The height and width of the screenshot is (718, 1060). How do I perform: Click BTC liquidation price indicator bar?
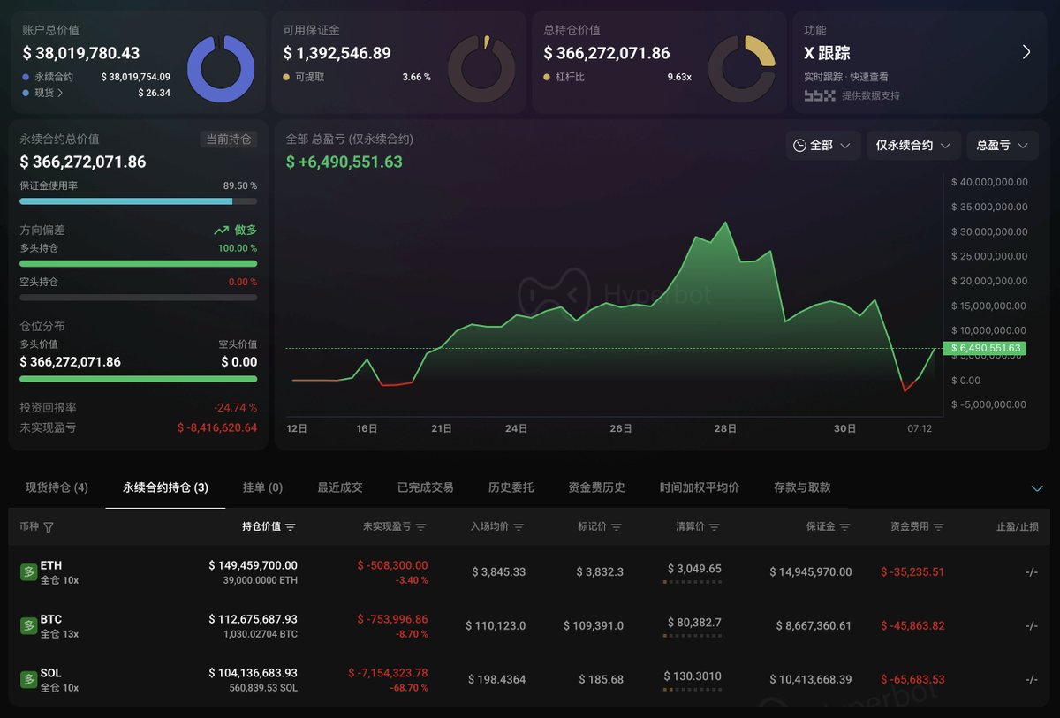pos(693,636)
